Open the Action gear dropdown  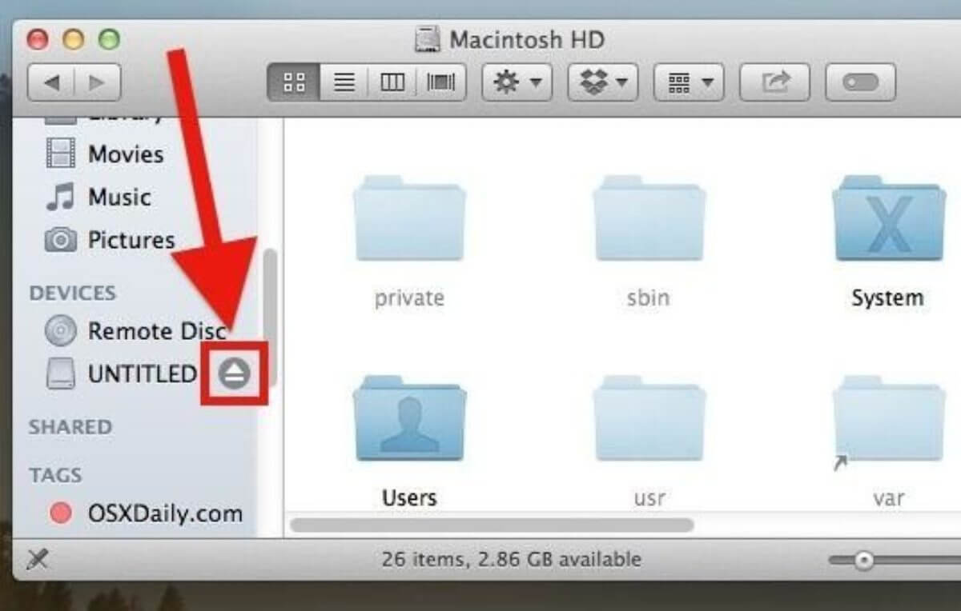[x=517, y=82]
